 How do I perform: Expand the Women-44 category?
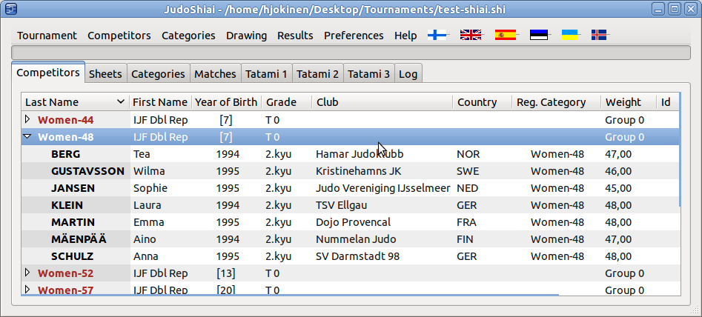point(27,119)
